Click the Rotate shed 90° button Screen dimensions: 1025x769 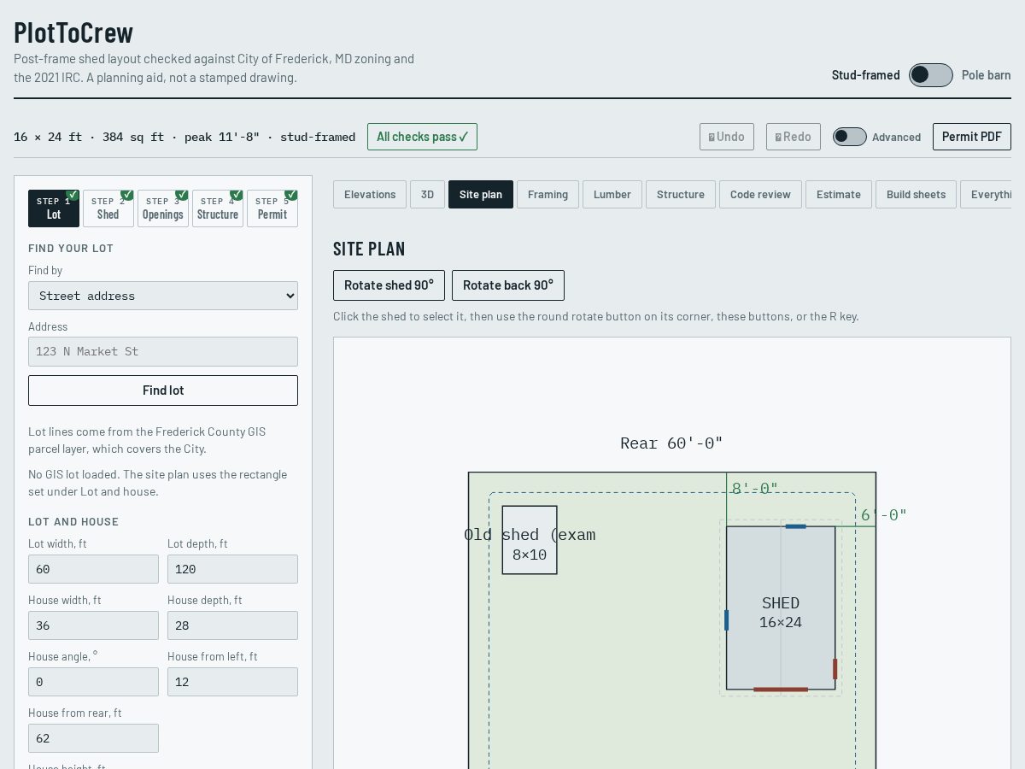tap(389, 285)
